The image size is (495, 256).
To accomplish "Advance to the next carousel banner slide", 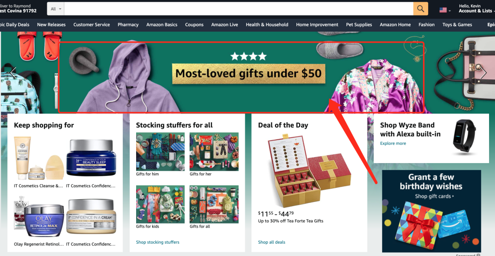I will [x=484, y=73].
